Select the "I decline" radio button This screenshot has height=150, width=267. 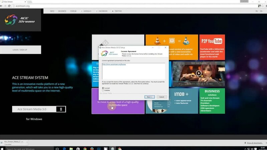(x=103, y=90)
